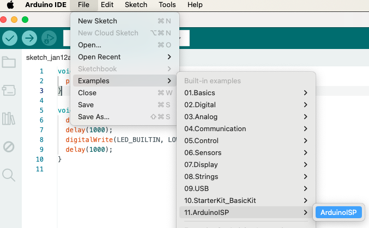Open the Arduino IDE application menu
Viewport: 369px width, 228px height.
pos(46,5)
